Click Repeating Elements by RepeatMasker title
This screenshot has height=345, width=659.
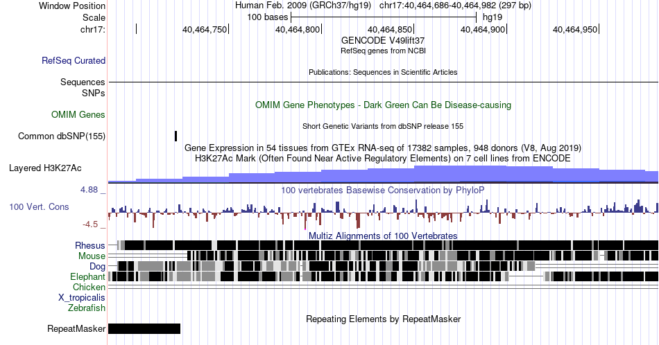click(x=383, y=319)
